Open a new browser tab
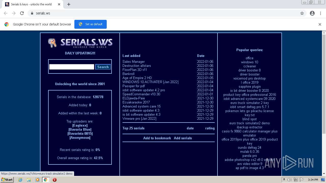 click(69, 4)
